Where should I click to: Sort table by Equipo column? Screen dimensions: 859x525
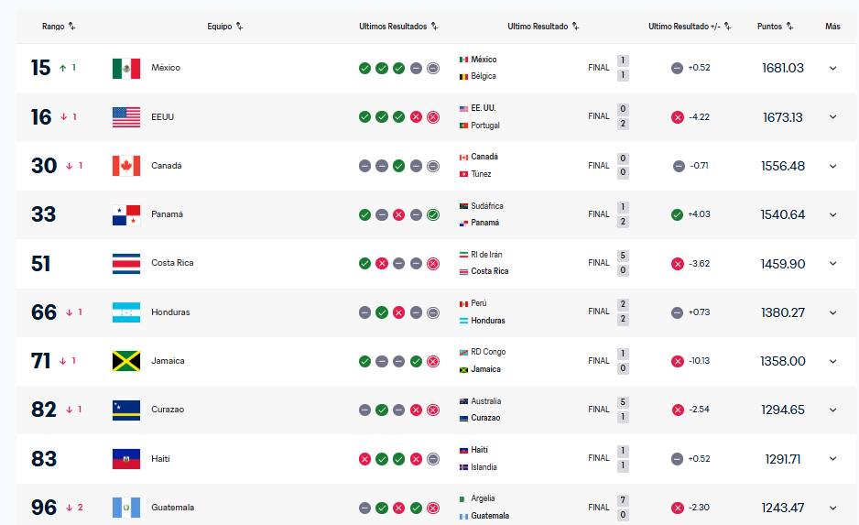tap(225, 27)
